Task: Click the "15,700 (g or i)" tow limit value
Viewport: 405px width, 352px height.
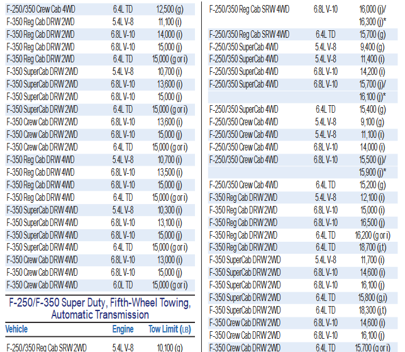Action: pyautogui.click(x=372, y=348)
